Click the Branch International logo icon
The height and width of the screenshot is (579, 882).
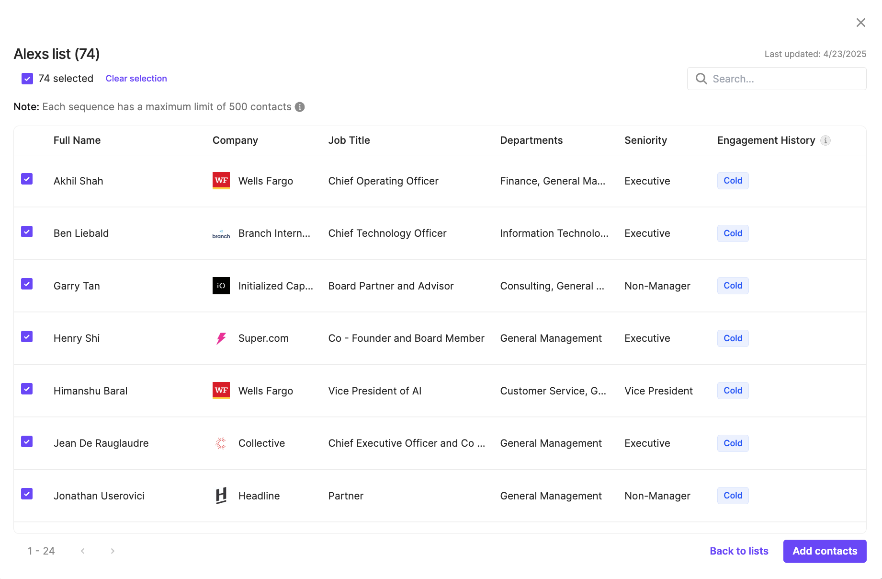[221, 233]
